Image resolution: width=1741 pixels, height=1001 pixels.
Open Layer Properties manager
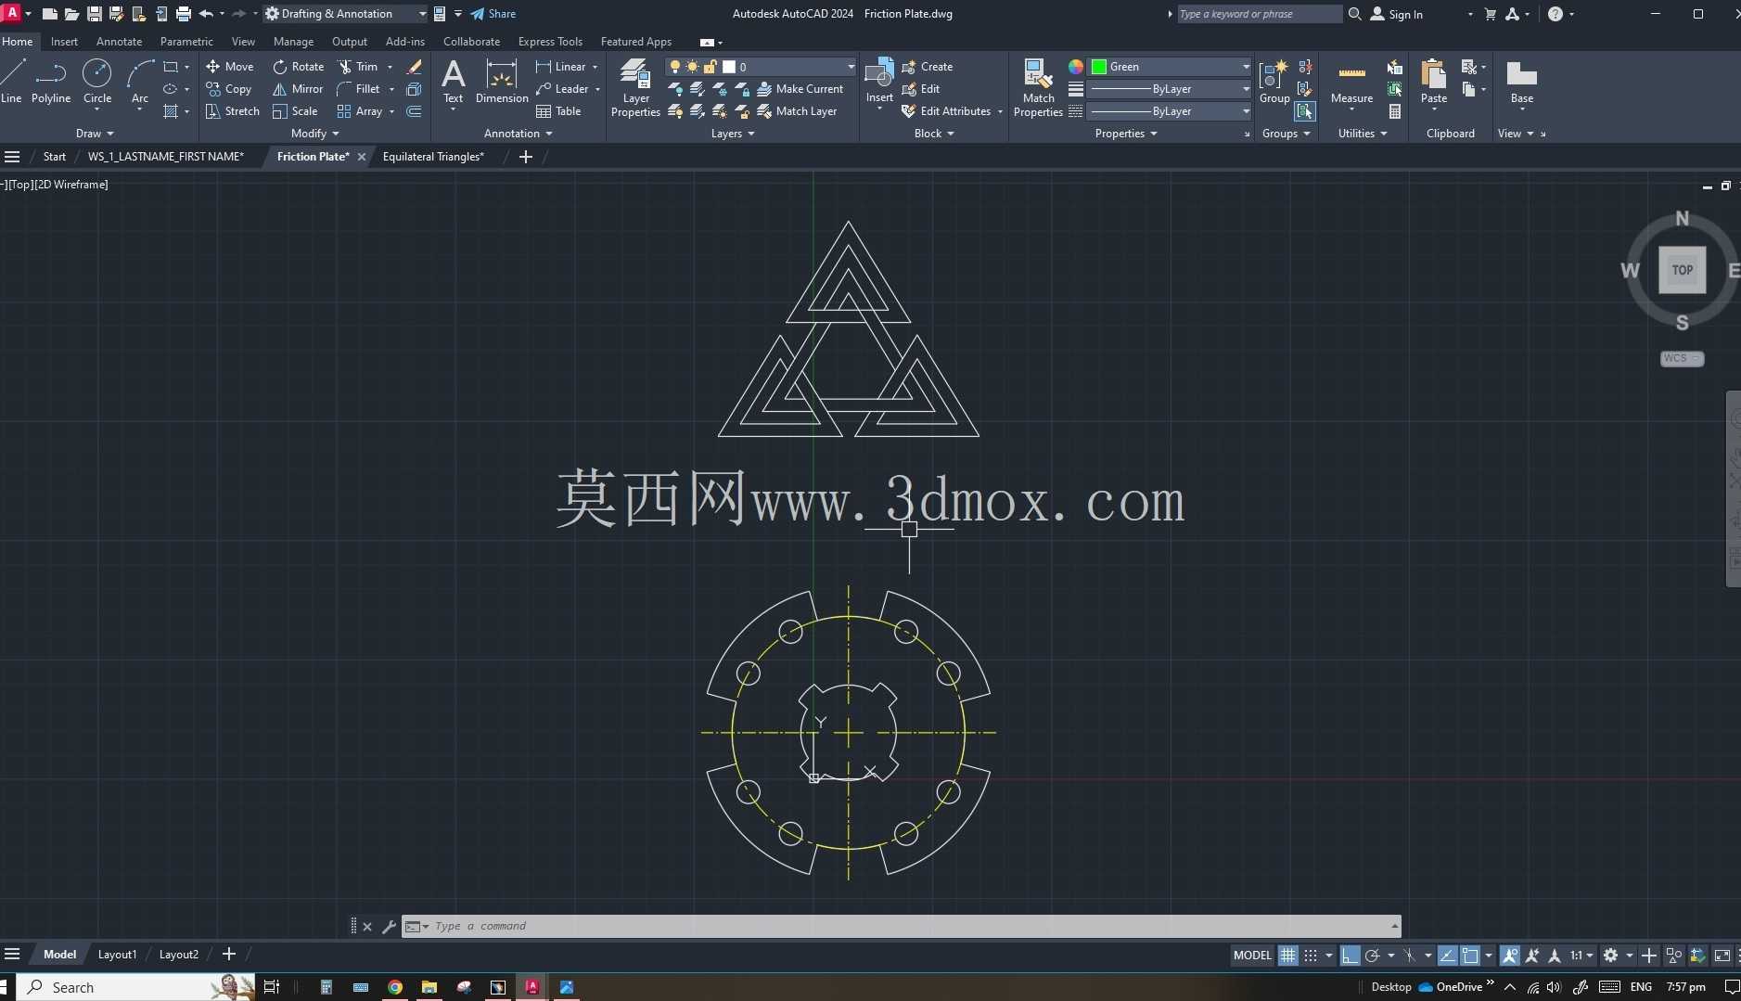coord(635,88)
